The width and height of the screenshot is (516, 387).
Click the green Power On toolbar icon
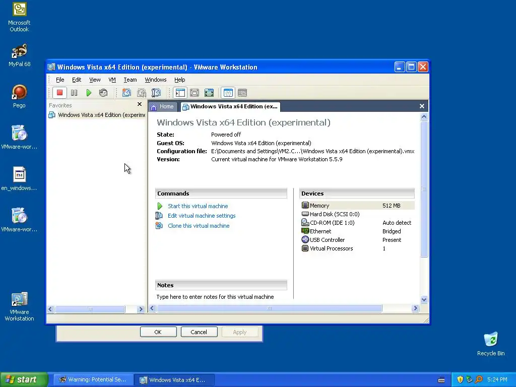89,93
